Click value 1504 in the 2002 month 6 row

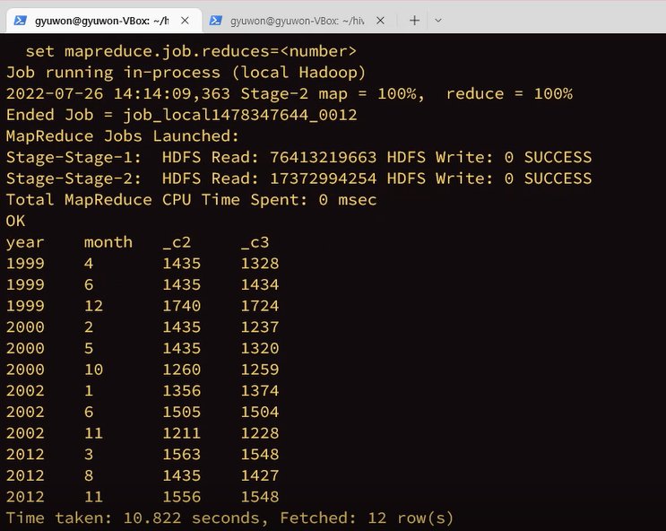coord(260,412)
